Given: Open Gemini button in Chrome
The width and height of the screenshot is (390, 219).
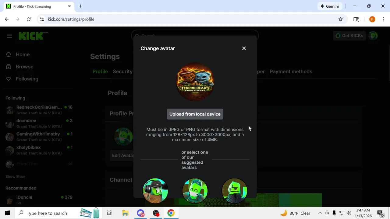Looking at the screenshot, I should 329,6.
